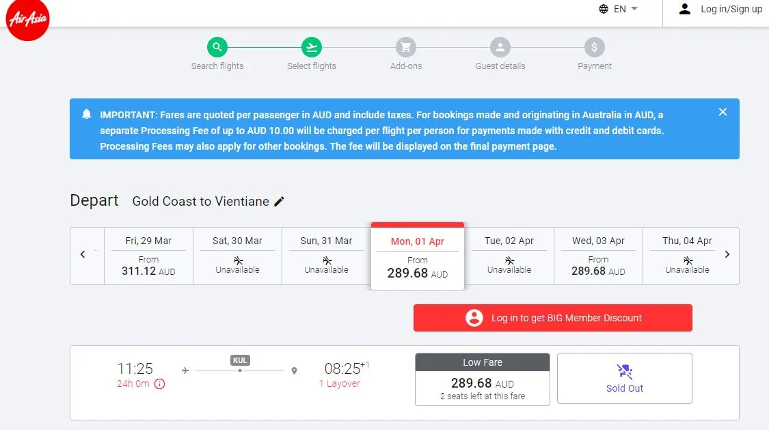Open Log in/Sign up
The image size is (769, 430).
720,10
